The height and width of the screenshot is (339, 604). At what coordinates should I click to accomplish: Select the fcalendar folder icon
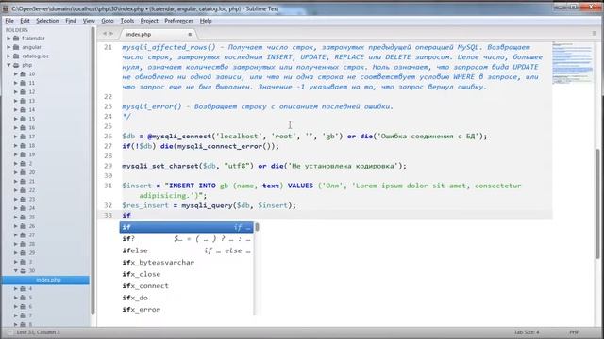pyautogui.click(x=16, y=38)
